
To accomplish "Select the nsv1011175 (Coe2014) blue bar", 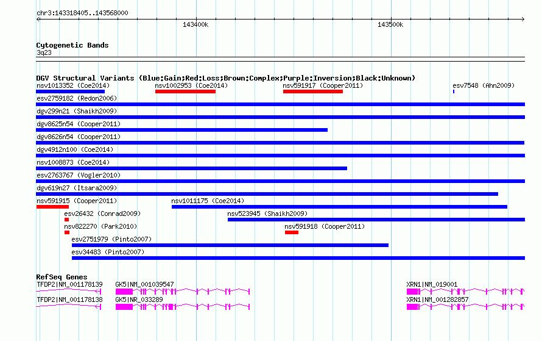I will click(x=339, y=207).
